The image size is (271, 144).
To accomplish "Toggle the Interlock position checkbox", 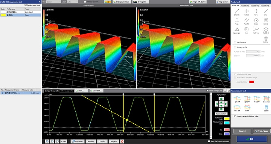I will [85, 2].
